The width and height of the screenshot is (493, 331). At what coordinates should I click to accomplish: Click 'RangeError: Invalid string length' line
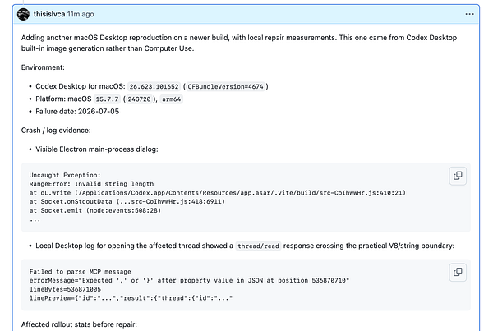coord(91,184)
